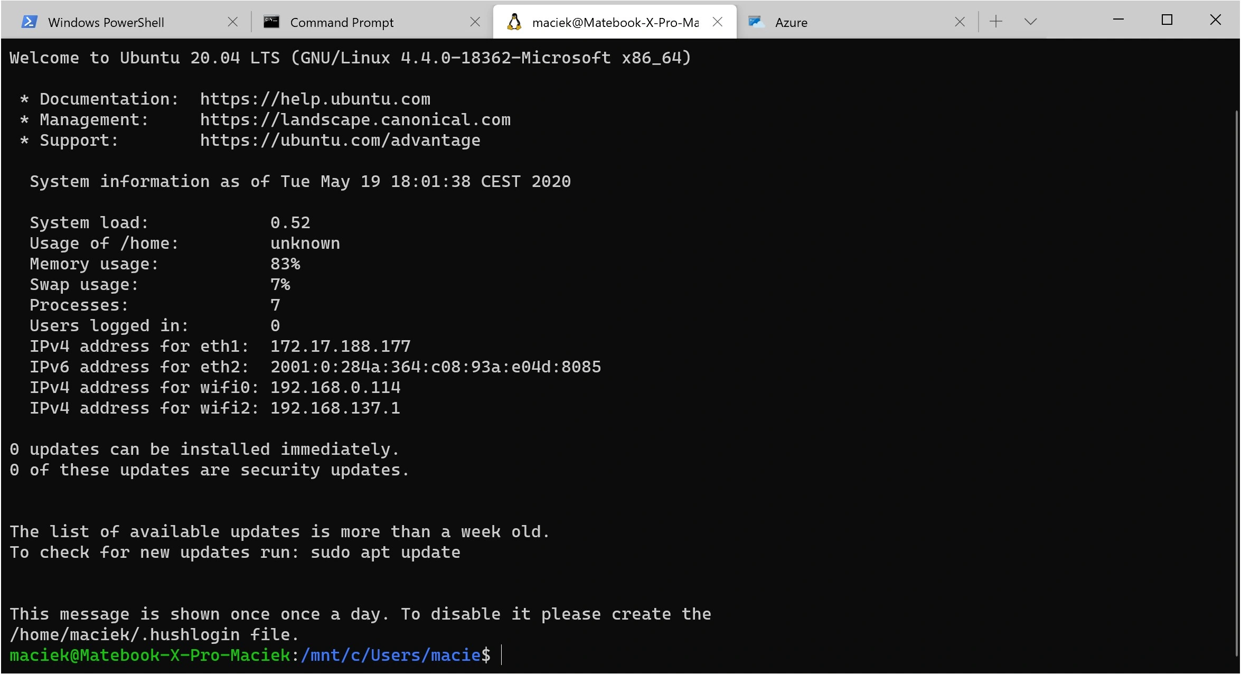Click the Swap usage value 7%
Viewport: 1241px width, 674px height.
(x=280, y=285)
